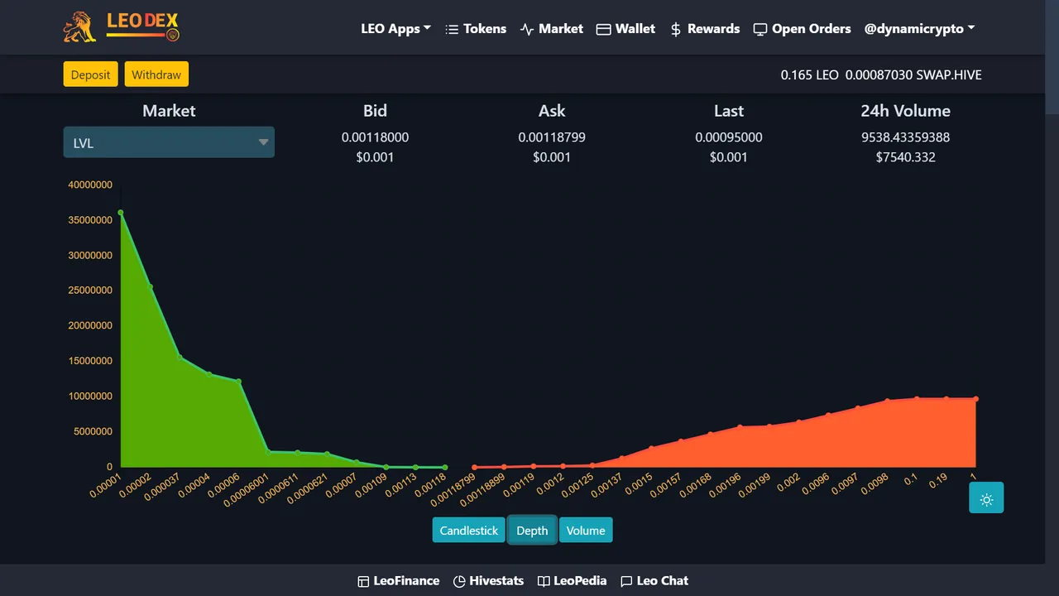Click the Tokens list icon
Image resolution: width=1059 pixels, height=596 pixels.
pos(452,29)
